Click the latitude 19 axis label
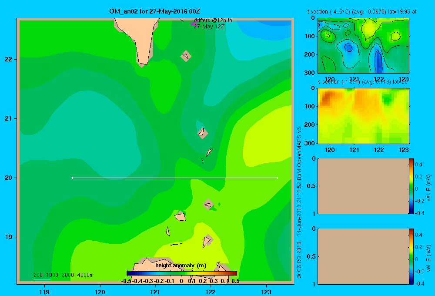This screenshot has width=435, height=296. click(9, 237)
